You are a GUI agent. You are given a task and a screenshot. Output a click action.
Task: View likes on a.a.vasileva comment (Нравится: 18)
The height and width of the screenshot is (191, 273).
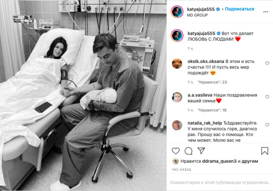pos(212,110)
